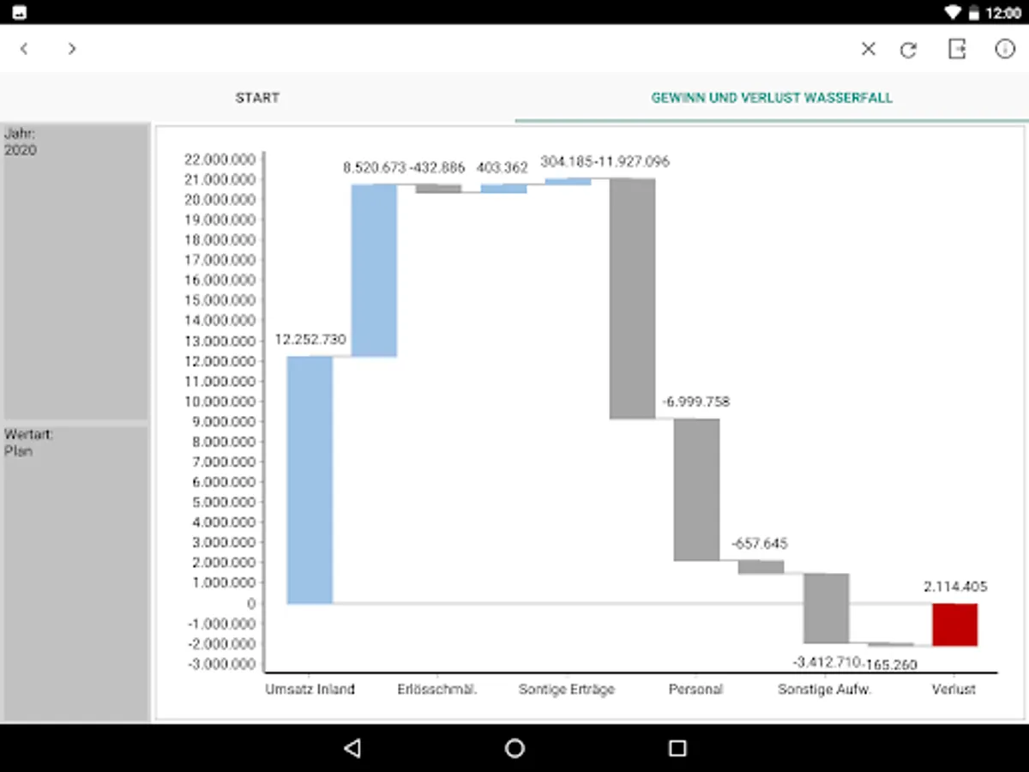This screenshot has height=772, width=1029.
Task: Open the GEWINN UND VERLUST WASSERFALL tab
Action: [x=772, y=98]
